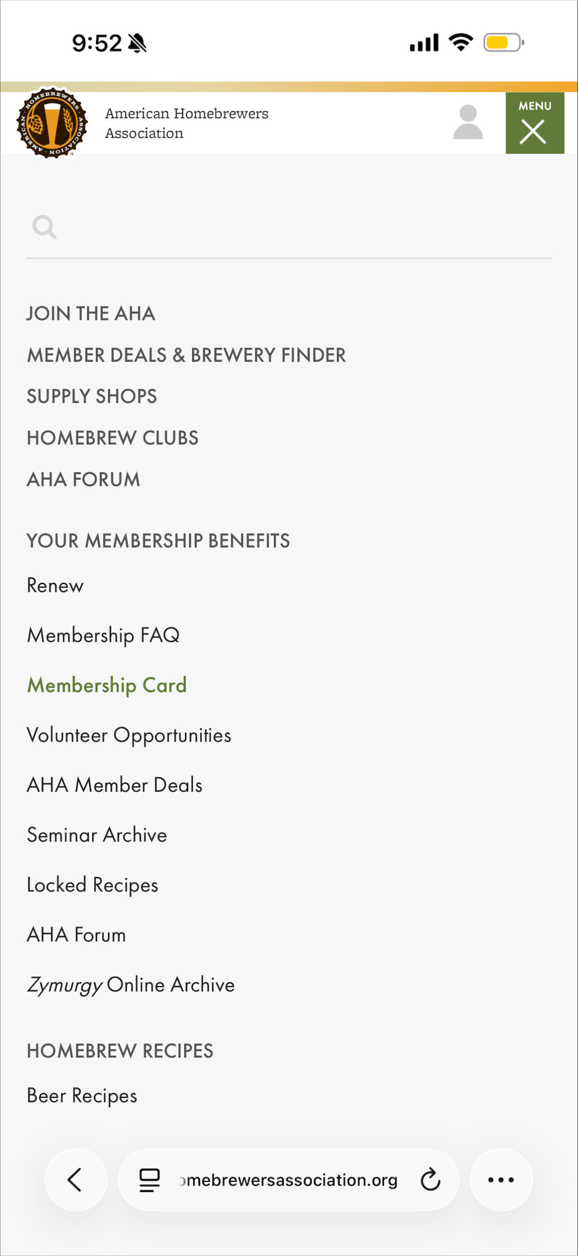Select Member Deals & Brewery Finder
The height and width of the screenshot is (1256, 578).
click(186, 355)
